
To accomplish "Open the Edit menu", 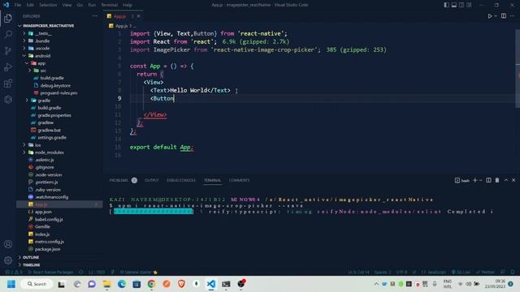I will [x=30, y=5].
